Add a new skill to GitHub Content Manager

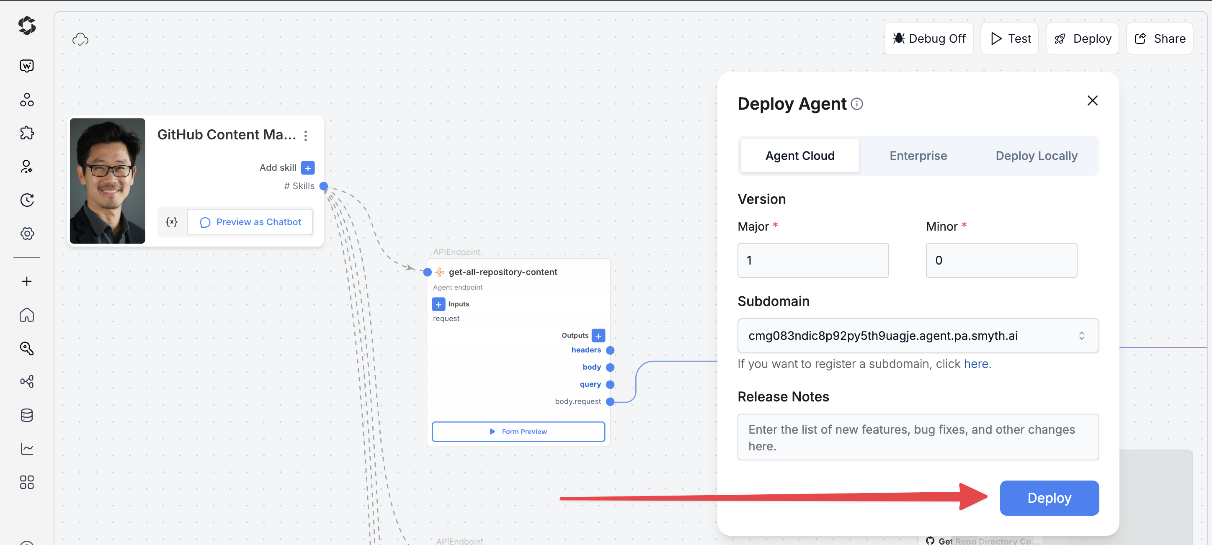click(308, 167)
